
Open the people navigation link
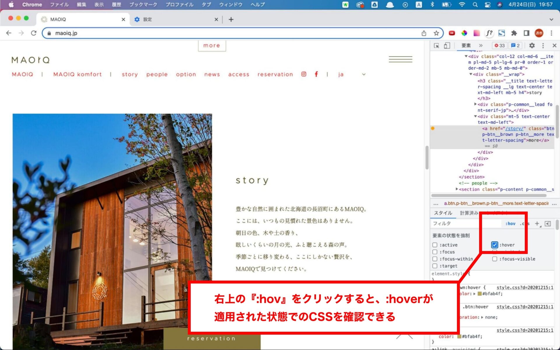point(157,74)
